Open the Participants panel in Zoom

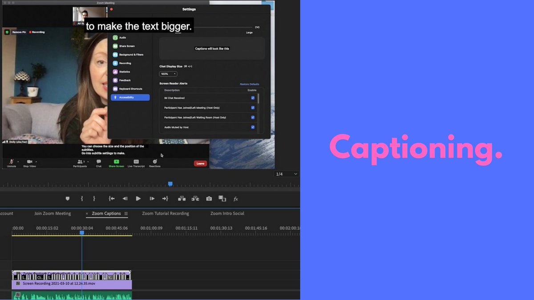click(80, 163)
